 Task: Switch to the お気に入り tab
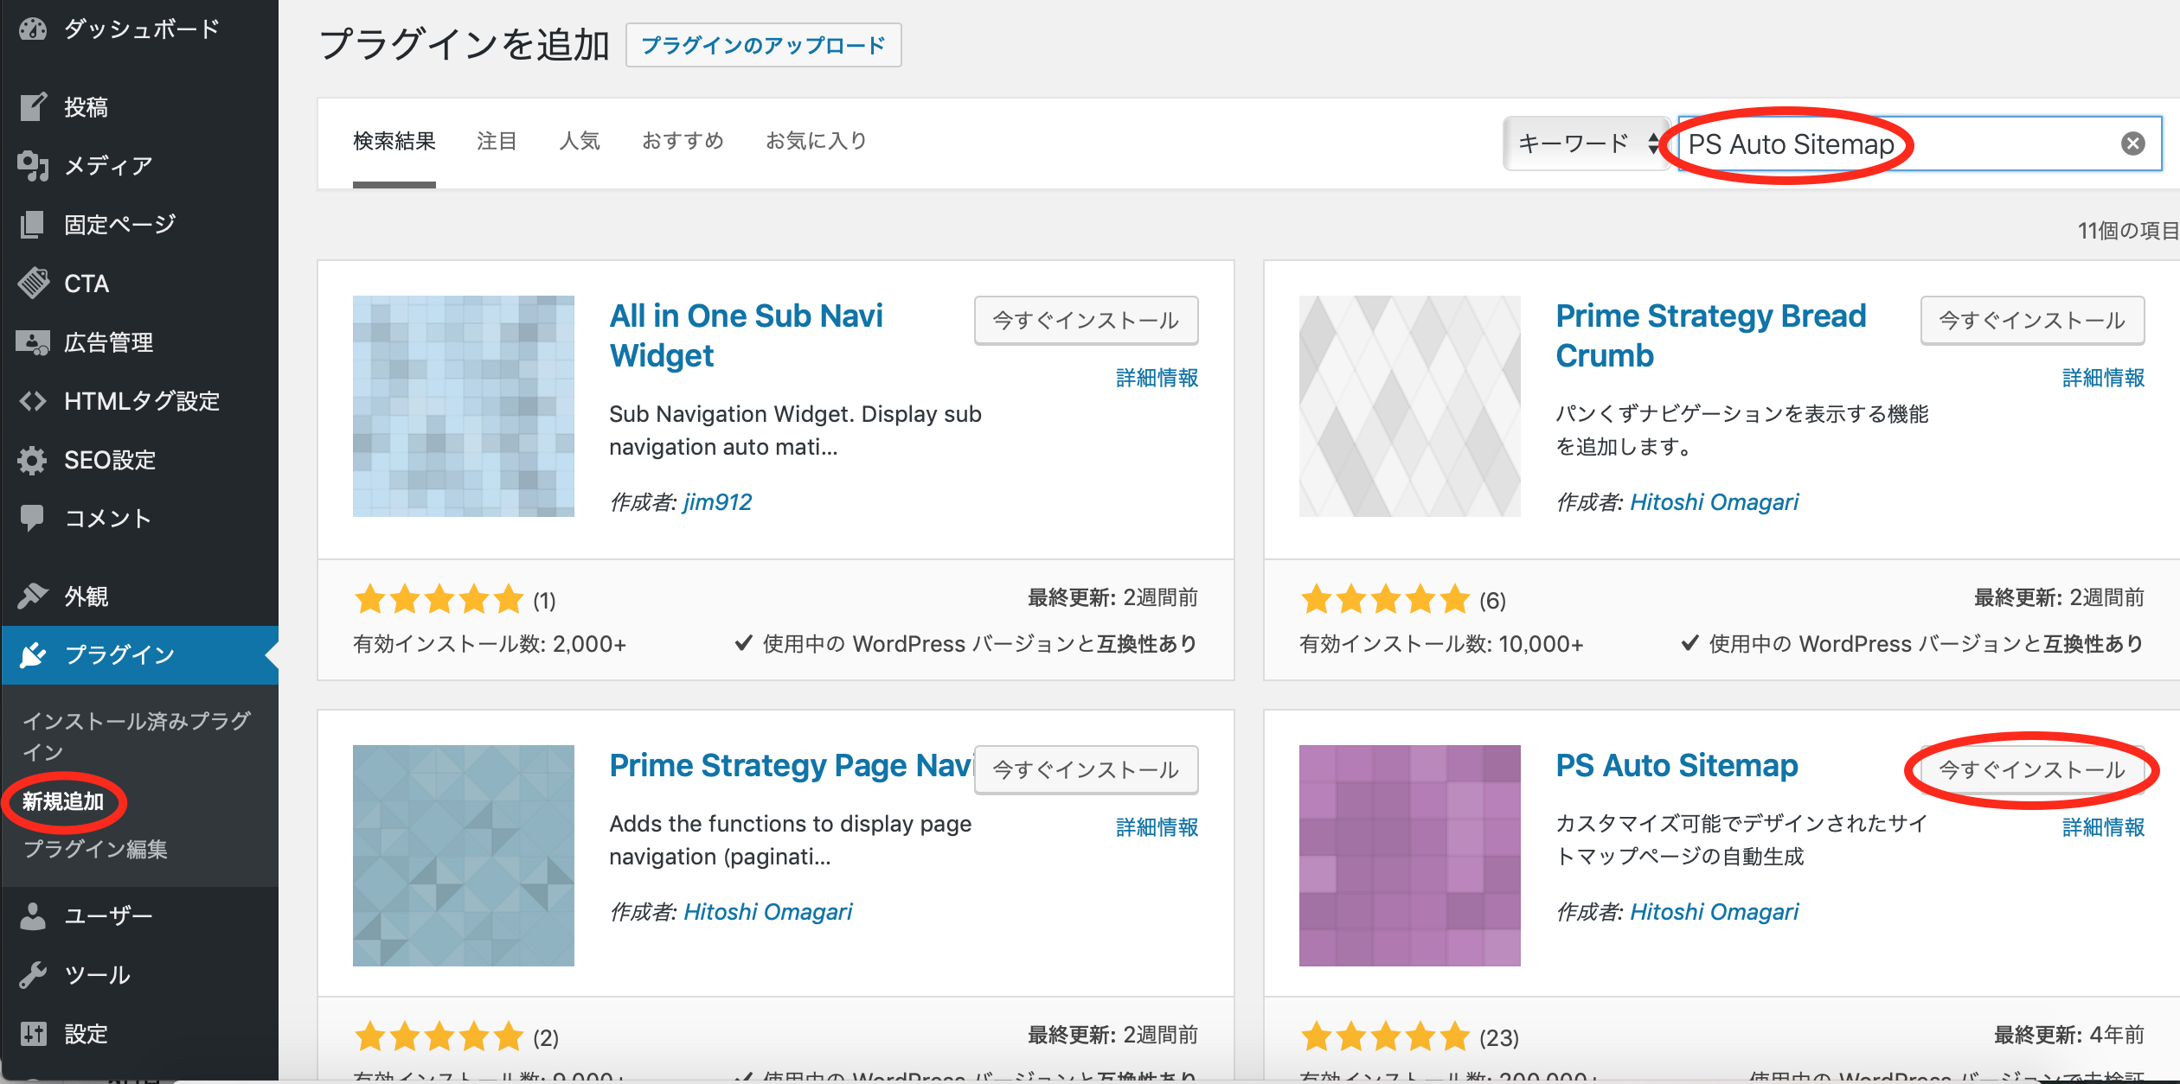[816, 141]
